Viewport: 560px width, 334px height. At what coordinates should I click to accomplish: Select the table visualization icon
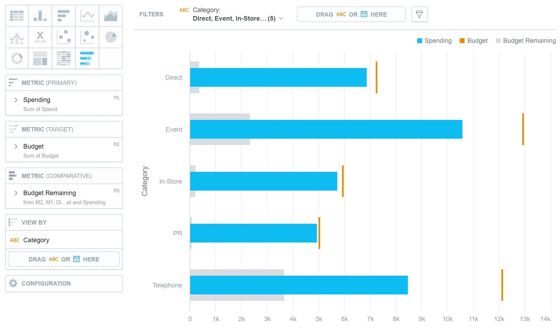17,16
